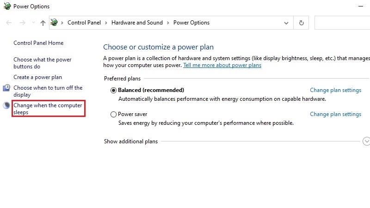
Task: Click the Power Options title bar icon
Action: [7, 6]
